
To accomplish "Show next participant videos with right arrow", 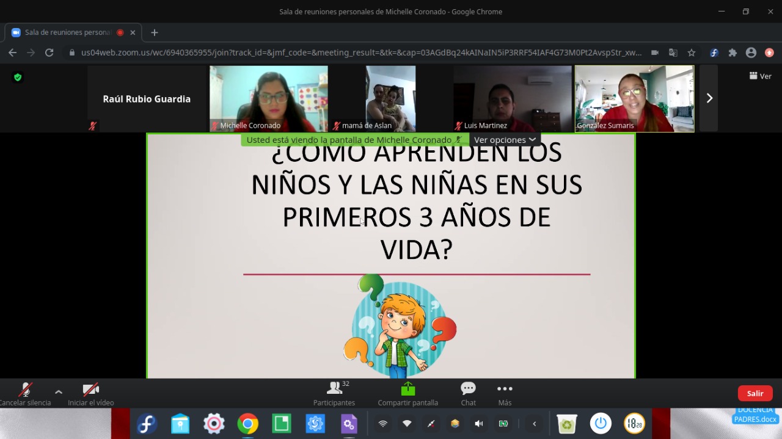I will [709, 98].
